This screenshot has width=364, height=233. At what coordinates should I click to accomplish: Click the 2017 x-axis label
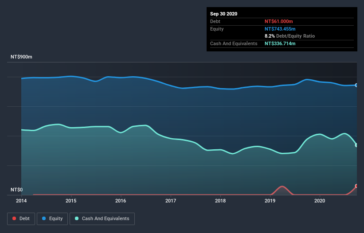point(171,201)
